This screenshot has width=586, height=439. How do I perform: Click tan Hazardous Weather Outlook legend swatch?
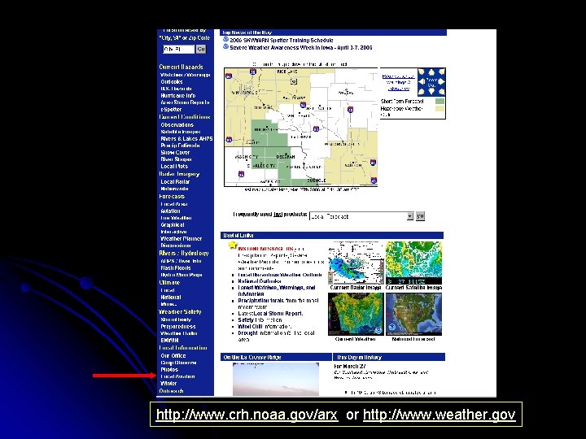(439, 109)
